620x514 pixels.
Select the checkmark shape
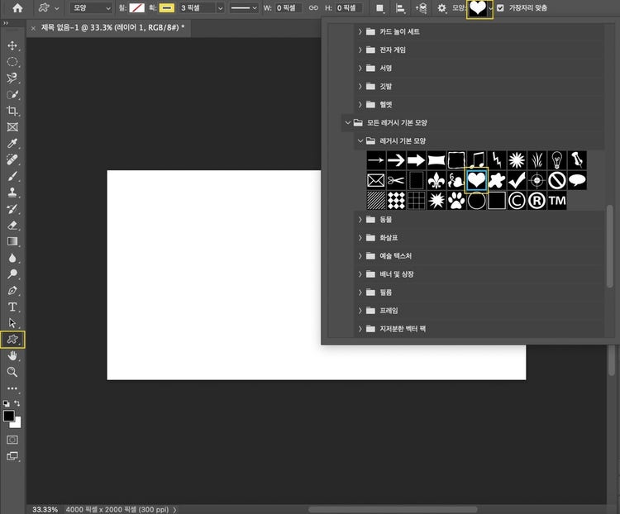pos(517,180)
